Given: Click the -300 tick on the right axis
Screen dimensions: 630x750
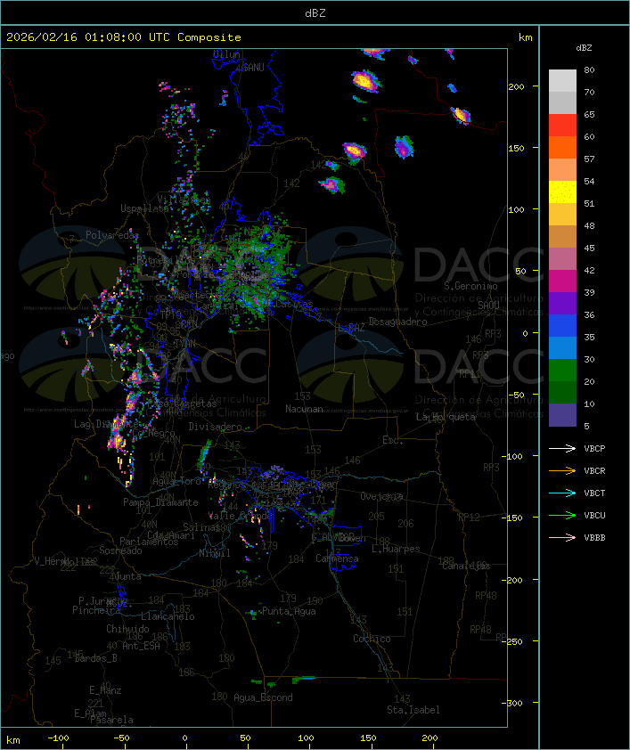Looking at the screenshot, I should (x=514, y=703).
